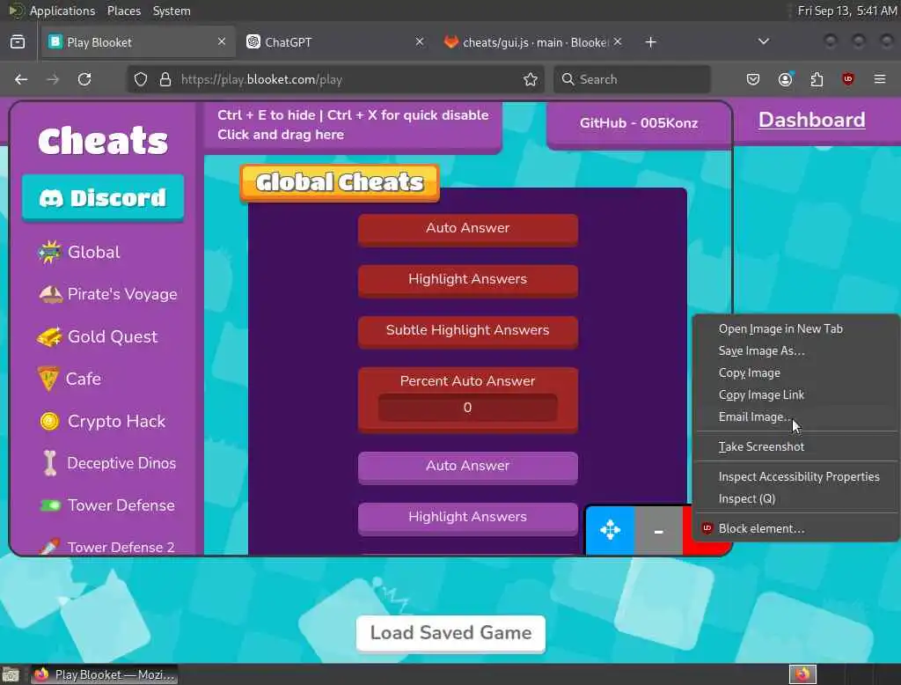Screen dimensions: 901x685
Task: Open the Applications menu
Action: [62, 11]
